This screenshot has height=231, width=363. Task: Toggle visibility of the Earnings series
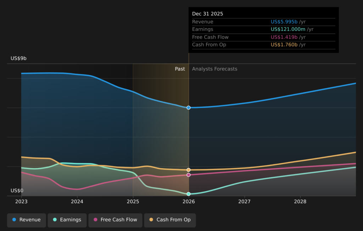coord(67,220)
